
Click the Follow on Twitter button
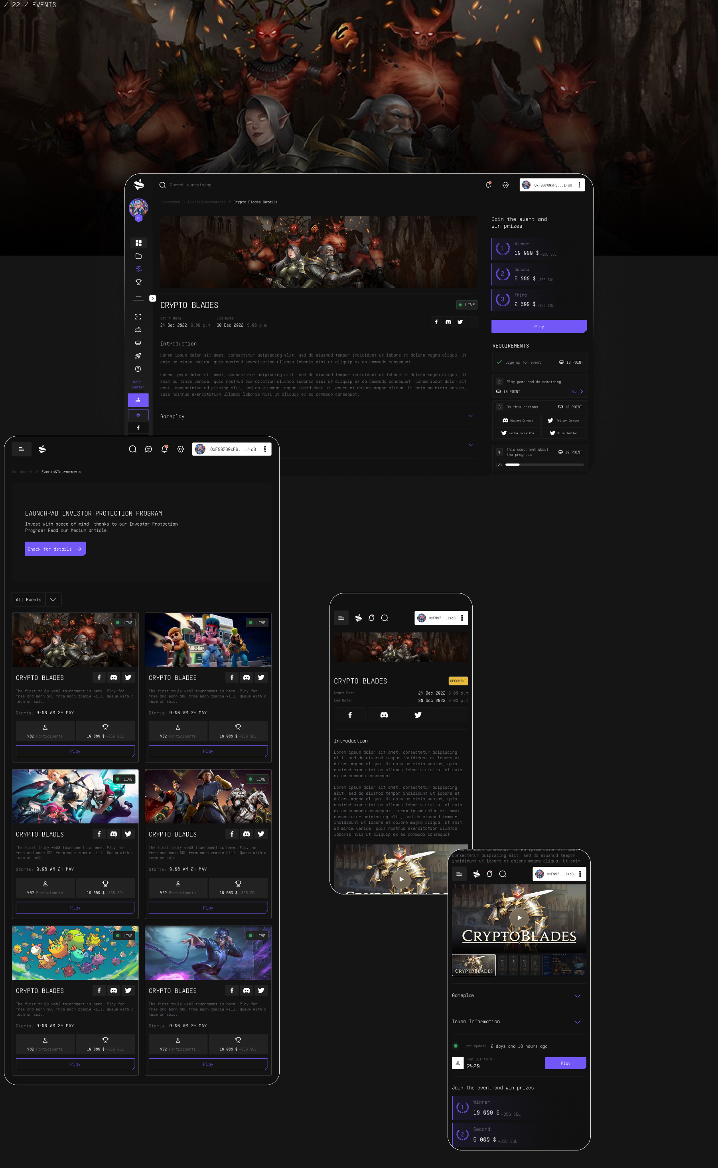(518, 433)
